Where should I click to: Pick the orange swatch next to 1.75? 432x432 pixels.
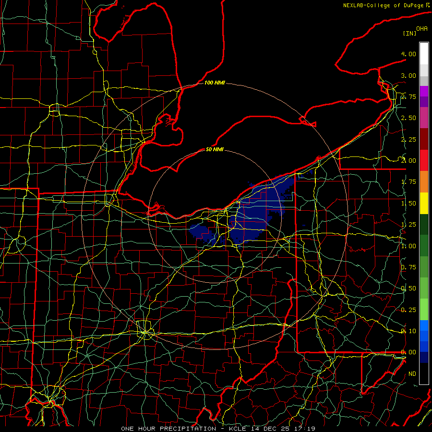click(x=424, y=182)
